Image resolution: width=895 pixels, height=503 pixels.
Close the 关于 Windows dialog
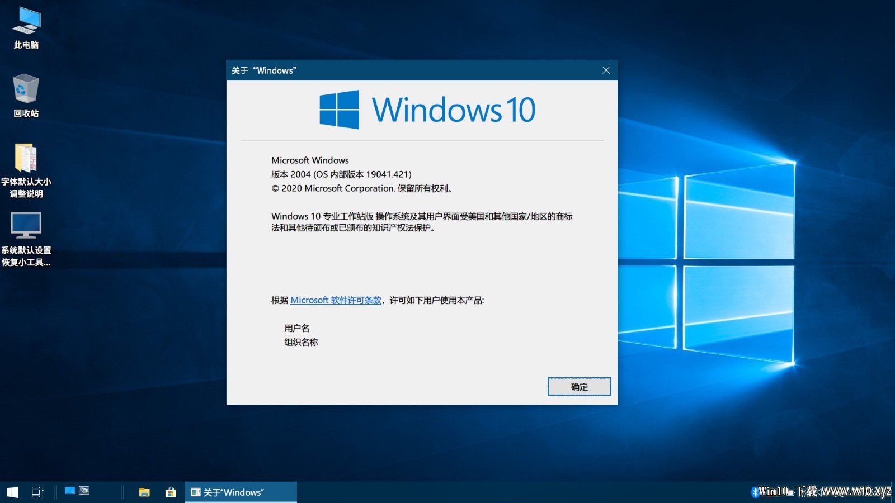coord(606,70)
